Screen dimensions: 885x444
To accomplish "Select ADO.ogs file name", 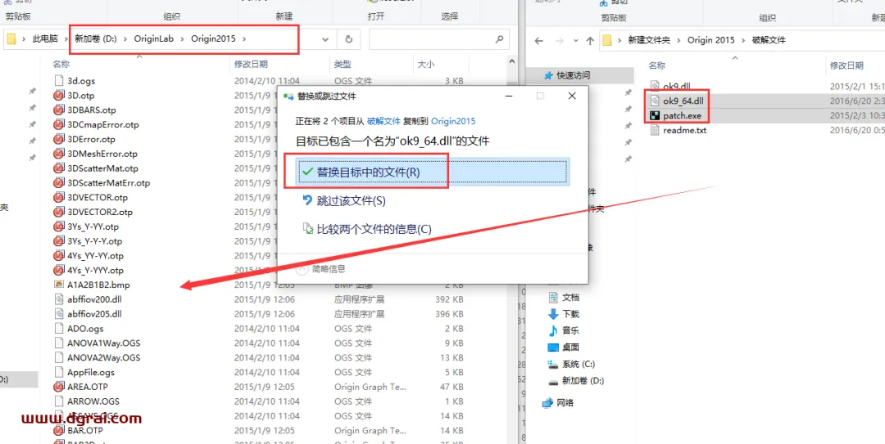I will tap(85, 329).
